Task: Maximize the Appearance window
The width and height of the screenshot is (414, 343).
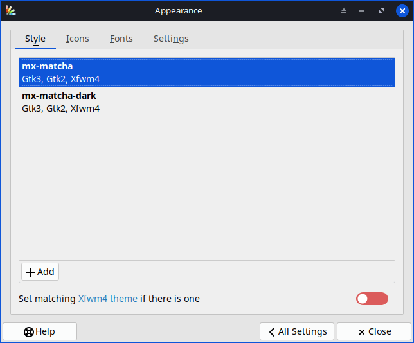Action: coord(382,11)
